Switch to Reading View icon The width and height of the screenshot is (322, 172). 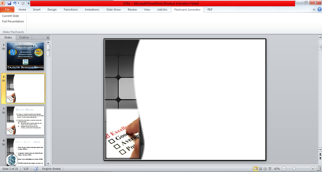(x=265, y=169)
